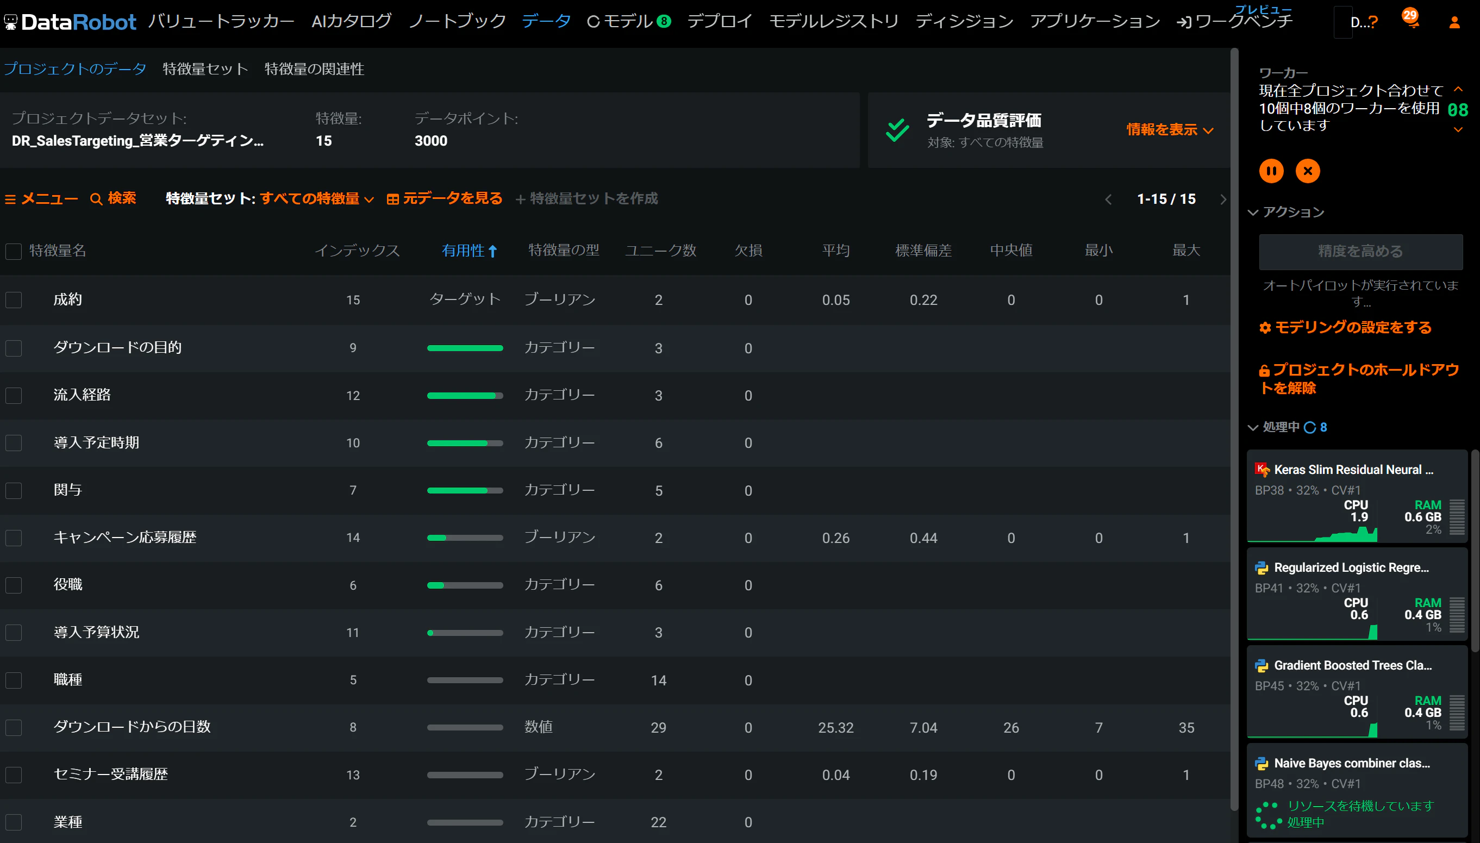Check the キャンペーン応募履歴 row checkbox
1480x843 pixels.
tap(13, 538)
